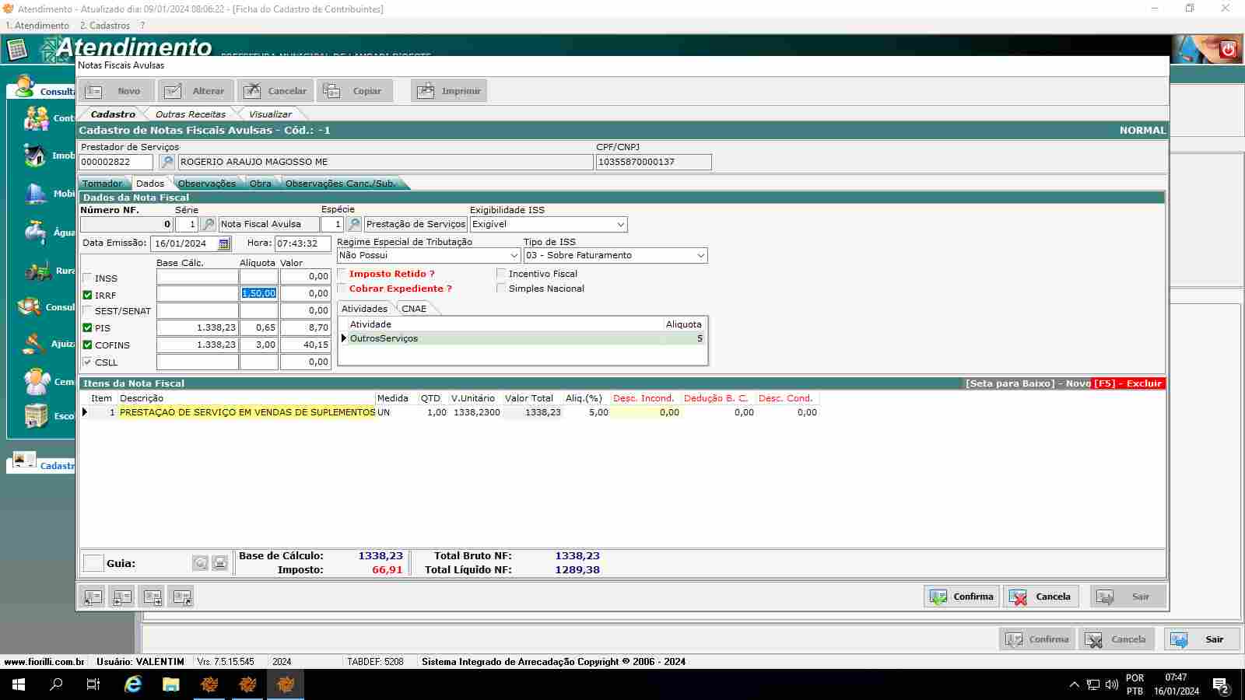
Task: Click the Espécie lookup magnifier icon
Action: click(354, 224)
